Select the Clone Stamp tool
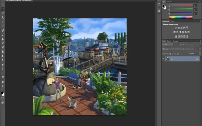The image size is (202, 126). click(x=3, y=39)
